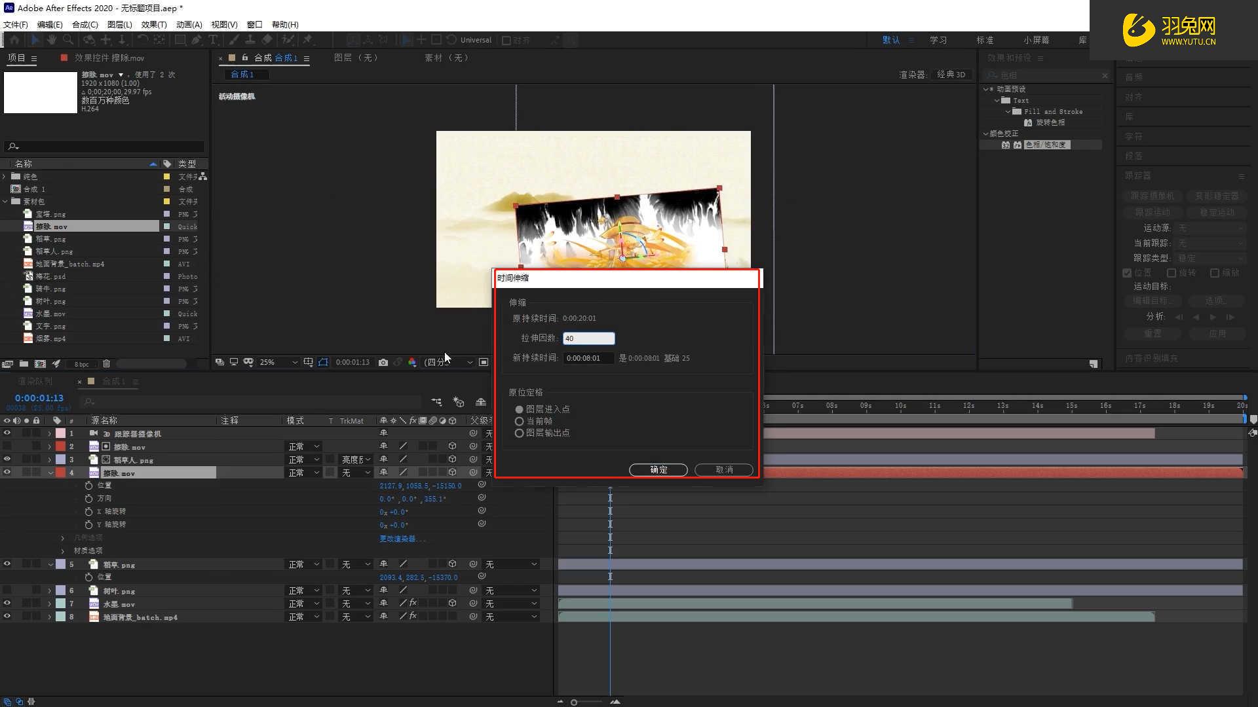
Task: Select the Selection arrow tool
Action: (x=35, y=40)
